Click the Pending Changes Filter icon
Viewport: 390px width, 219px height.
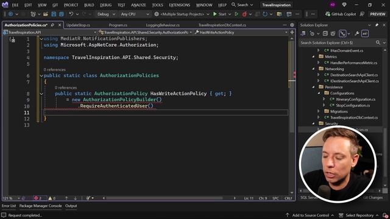pos(313,33)
